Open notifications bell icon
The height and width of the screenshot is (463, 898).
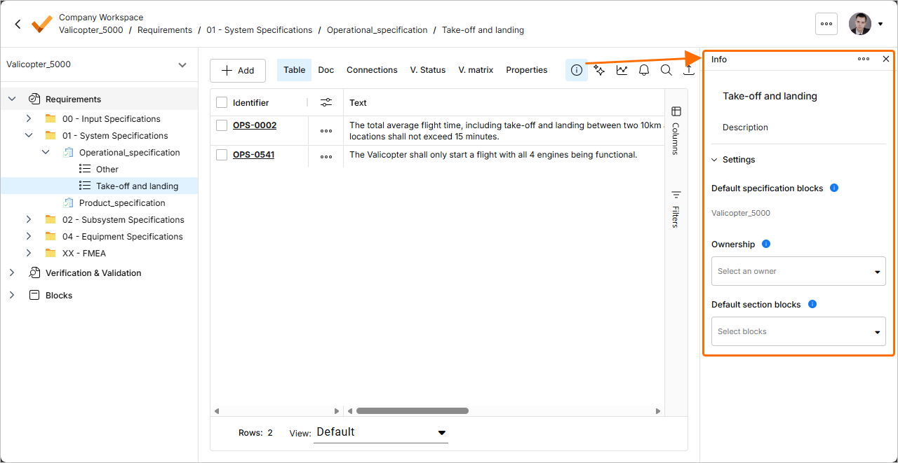(x=644, y=70)
